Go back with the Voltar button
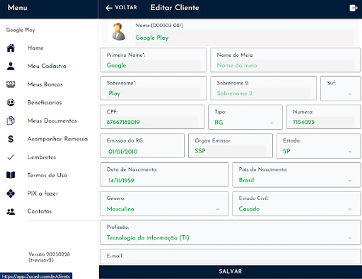Viewport: 362px width, 279px height. click(x=121, y=8)
